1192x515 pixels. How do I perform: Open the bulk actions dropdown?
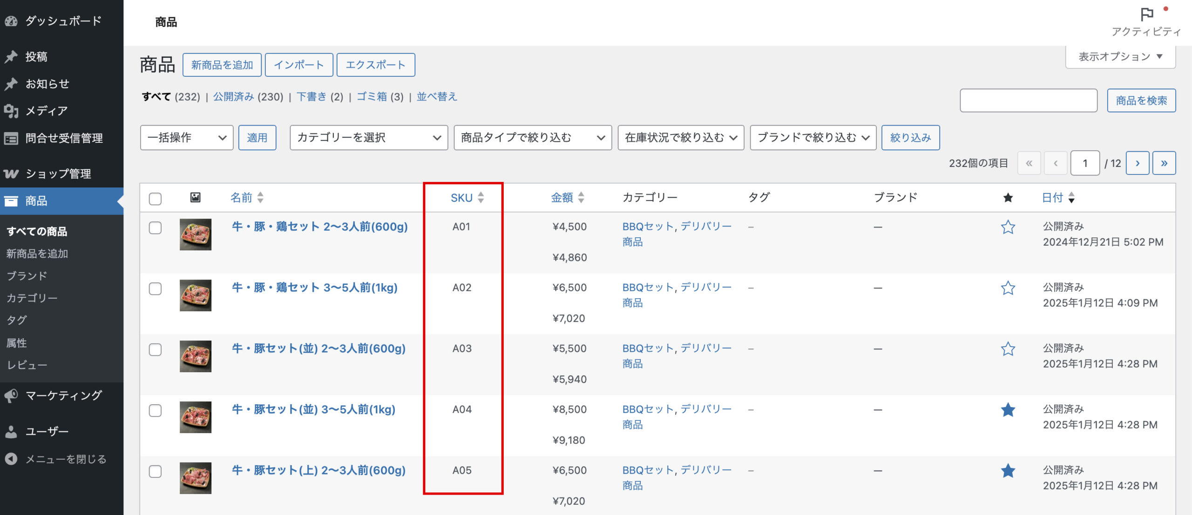click(186, 138)
